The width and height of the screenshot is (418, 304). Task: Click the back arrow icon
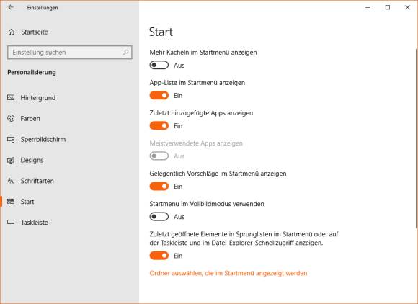11,7
